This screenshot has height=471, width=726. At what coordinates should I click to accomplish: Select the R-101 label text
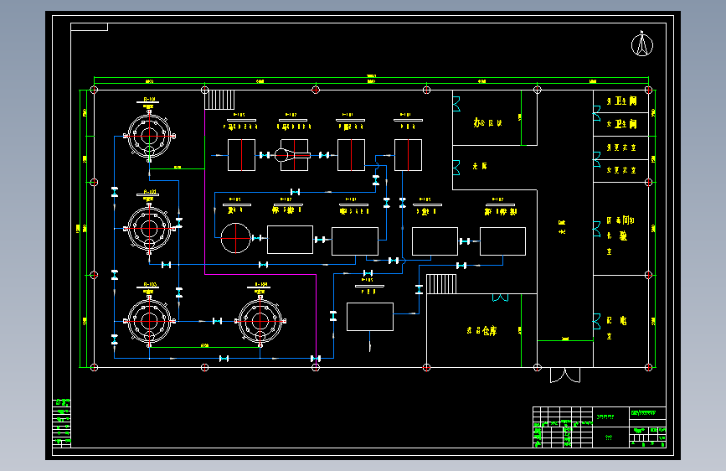(149, 99)
